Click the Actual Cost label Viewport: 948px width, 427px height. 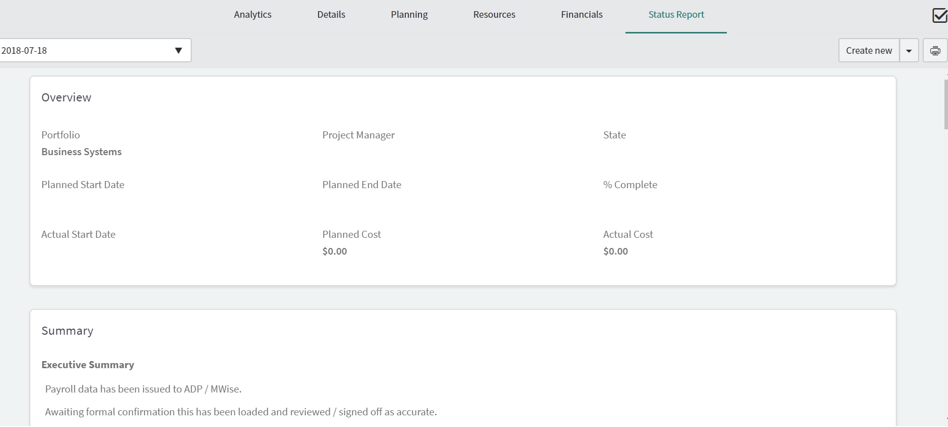coord(628,234)
